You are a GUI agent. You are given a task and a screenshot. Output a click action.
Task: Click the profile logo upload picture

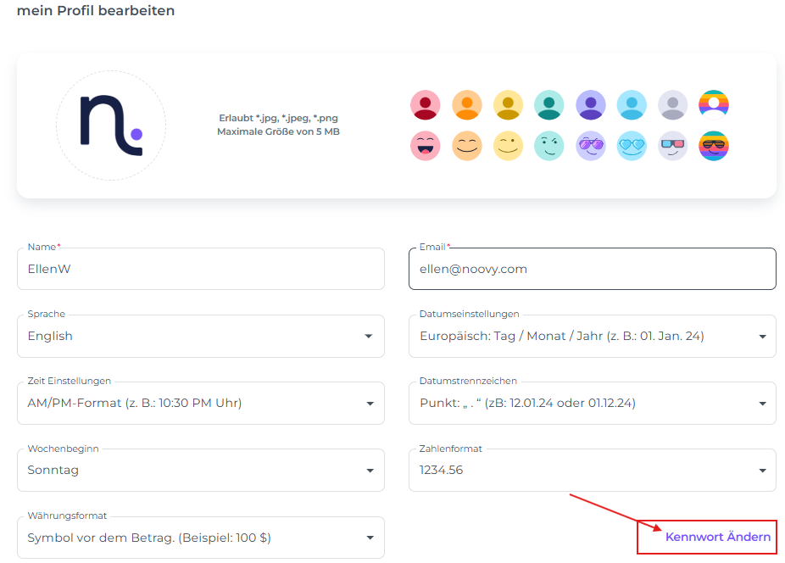(111, 125)
